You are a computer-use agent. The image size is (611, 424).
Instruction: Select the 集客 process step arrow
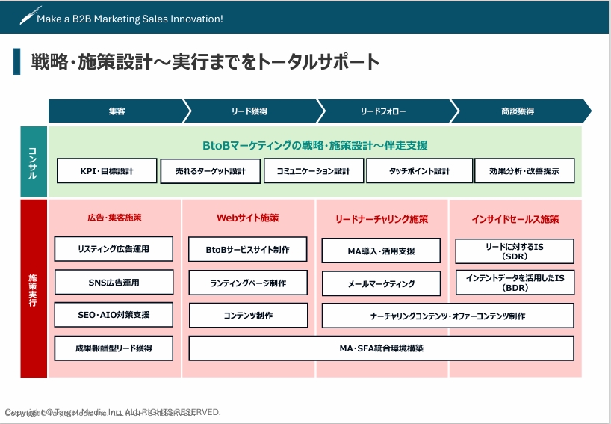[x=116, y=111]
